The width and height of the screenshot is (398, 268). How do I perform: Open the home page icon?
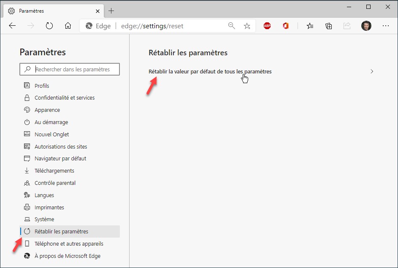pos(68,26)
